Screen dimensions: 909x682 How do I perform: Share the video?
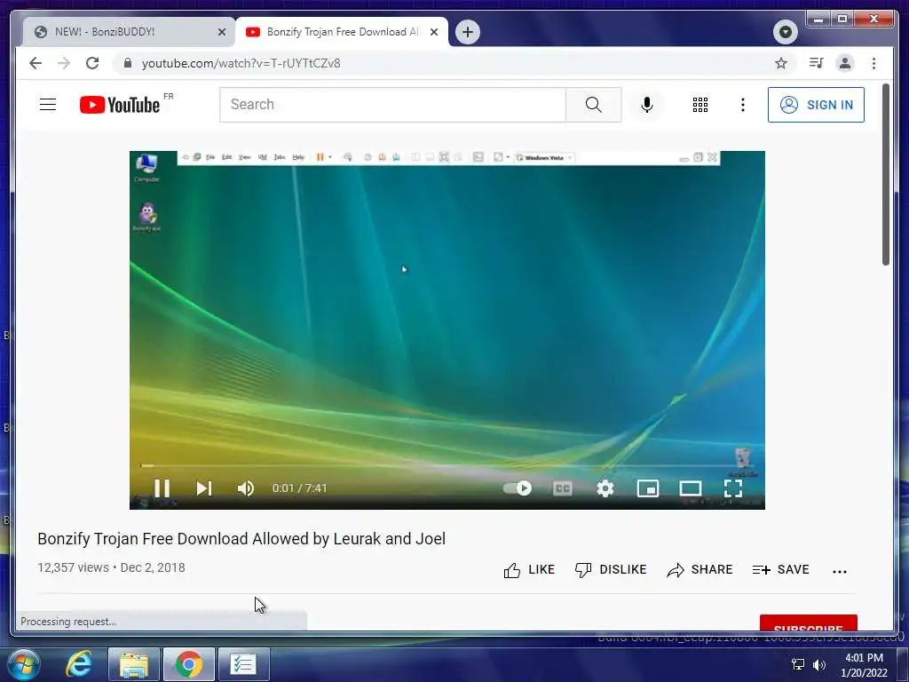pyautogui.click(x=700, y=569)
